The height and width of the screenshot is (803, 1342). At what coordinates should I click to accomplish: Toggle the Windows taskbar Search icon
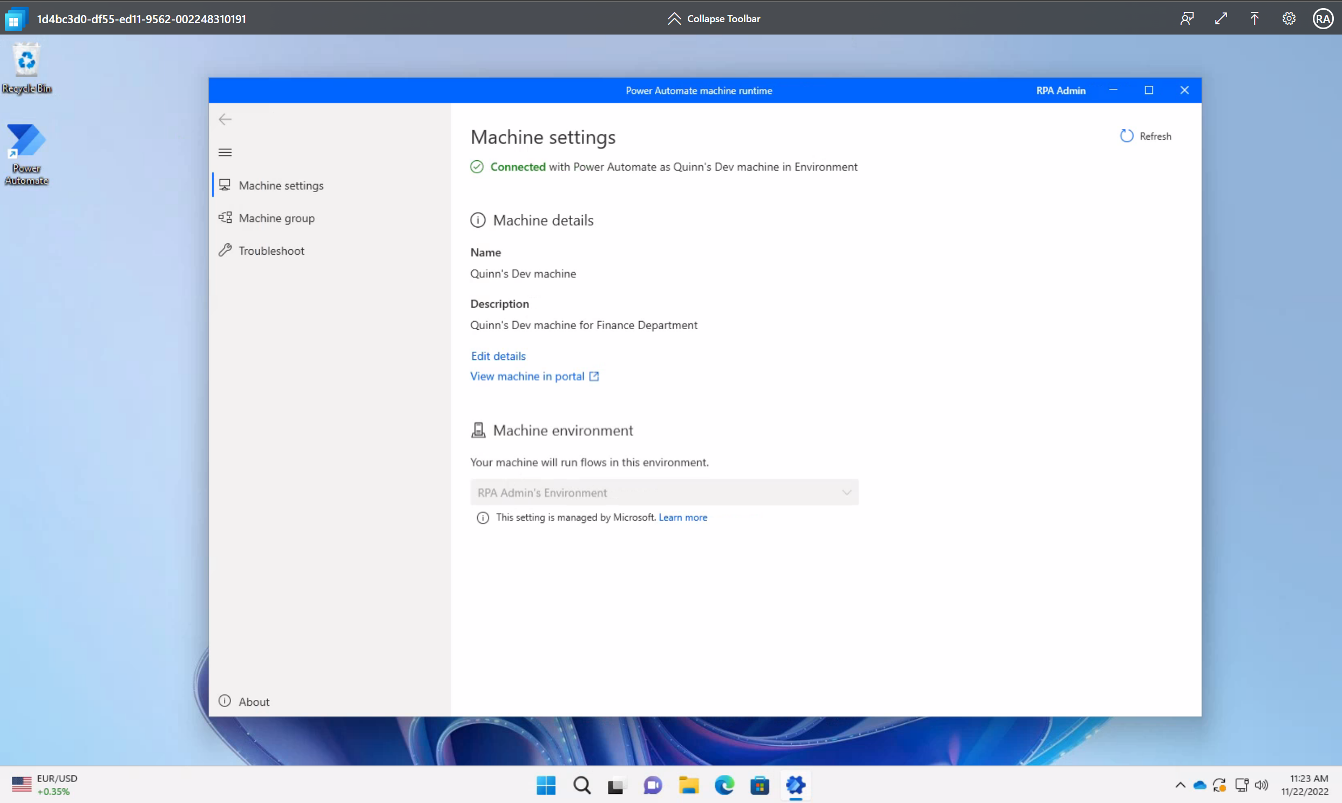pos(582,786)
